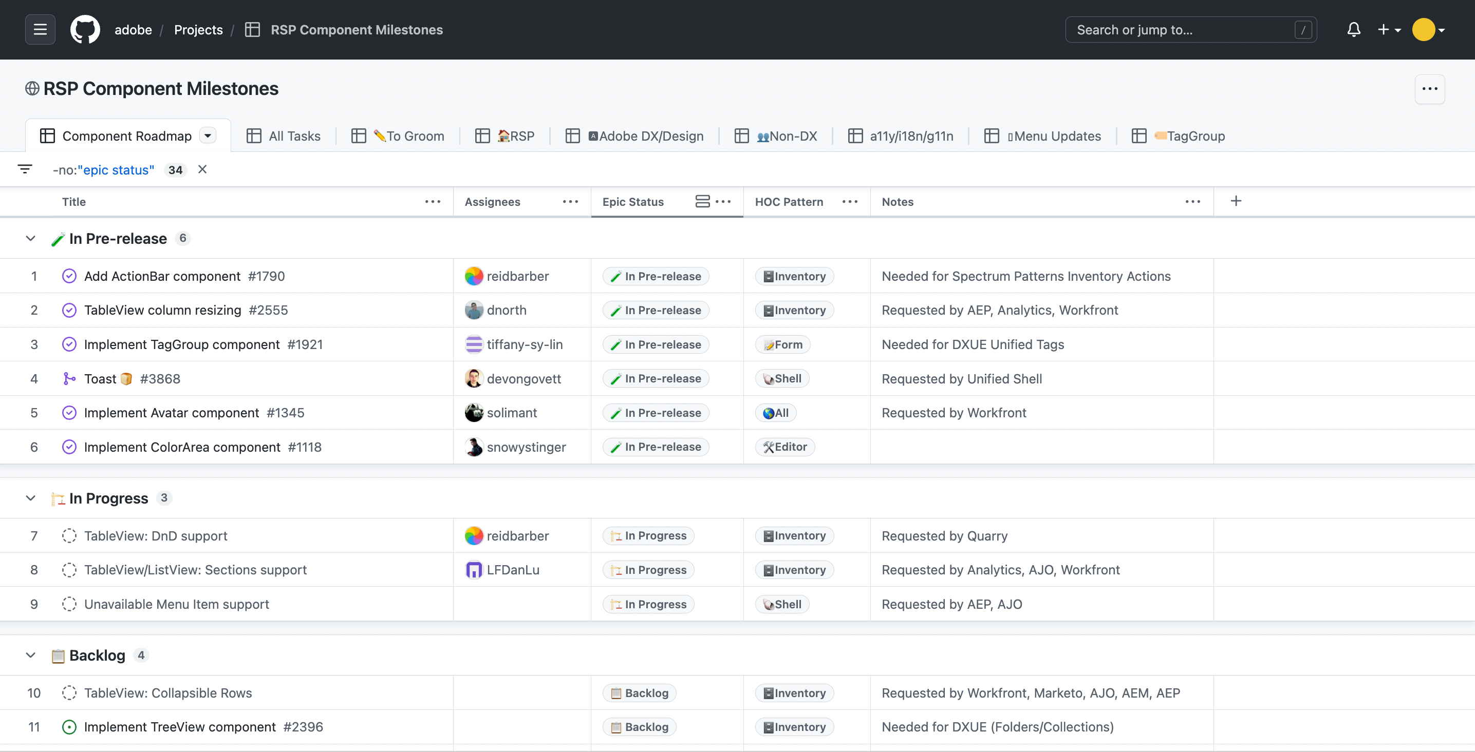Select the Menu Updates tab
This screenshot has width=1475, height=752.
pos(1043,136)
